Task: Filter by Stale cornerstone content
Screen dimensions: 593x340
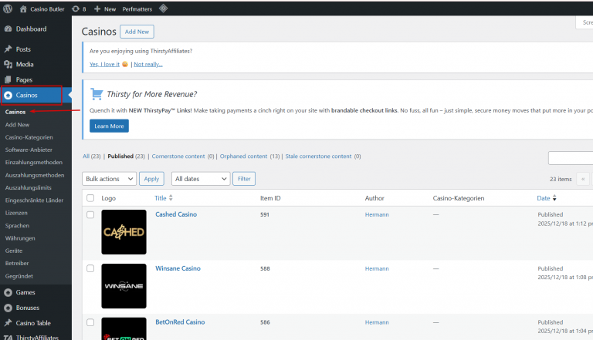Action: (x=318, y=156)
